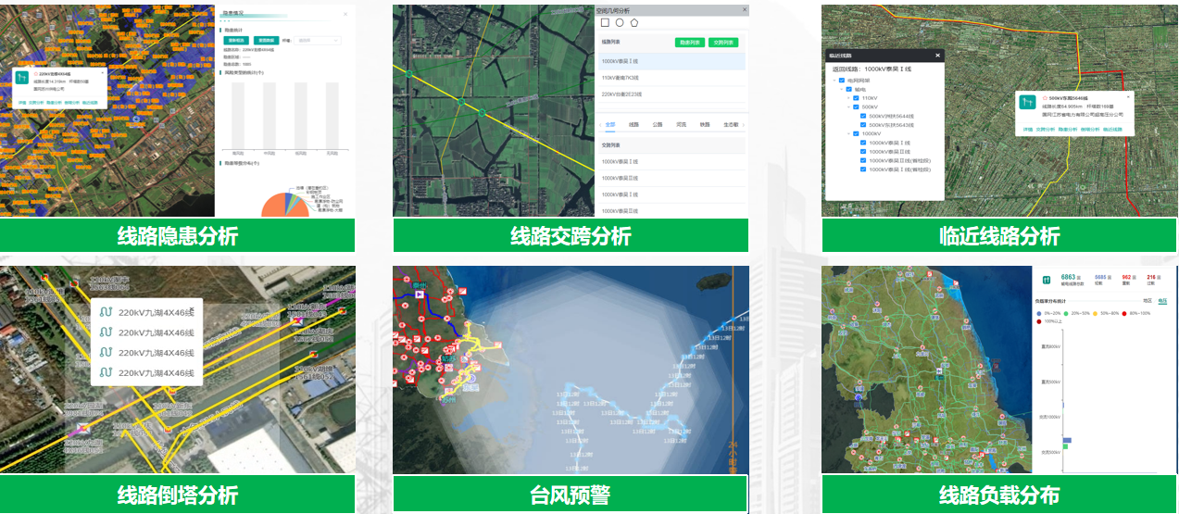Click first teal button under 隐患统计
Screen dimensions: 1179x514
(235, 40)
